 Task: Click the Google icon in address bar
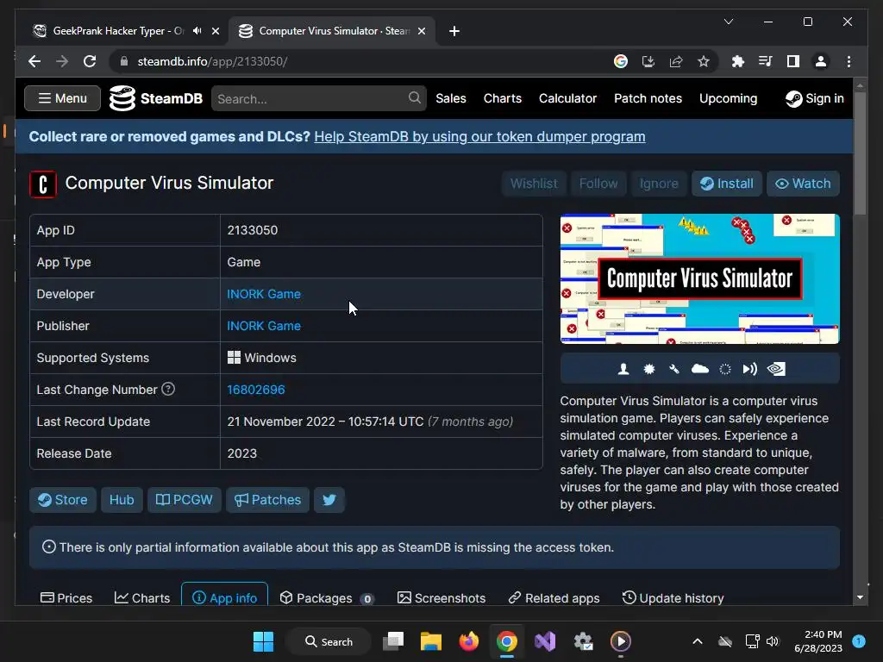[x=621, y=61]
